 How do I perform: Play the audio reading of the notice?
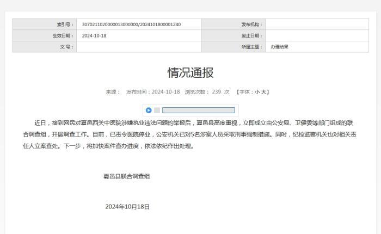pyautogui.click(x=149, y=110)
